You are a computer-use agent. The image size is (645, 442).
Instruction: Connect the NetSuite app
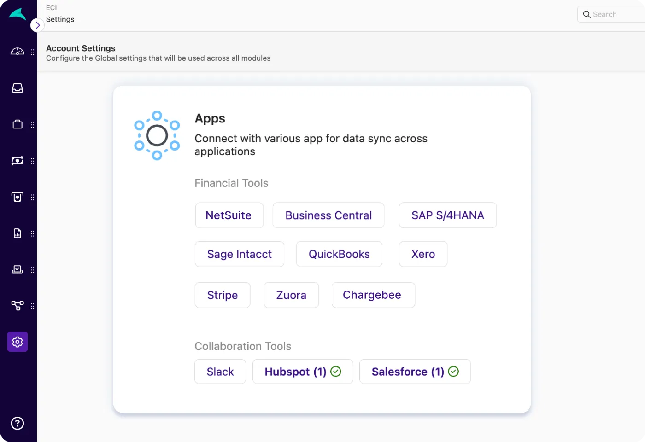pyautogui.click(x=229, y=215)
